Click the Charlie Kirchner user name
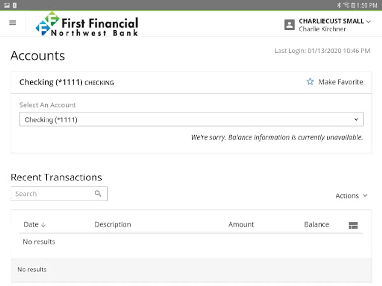This screenshot has height=286, width=382. 322,29
